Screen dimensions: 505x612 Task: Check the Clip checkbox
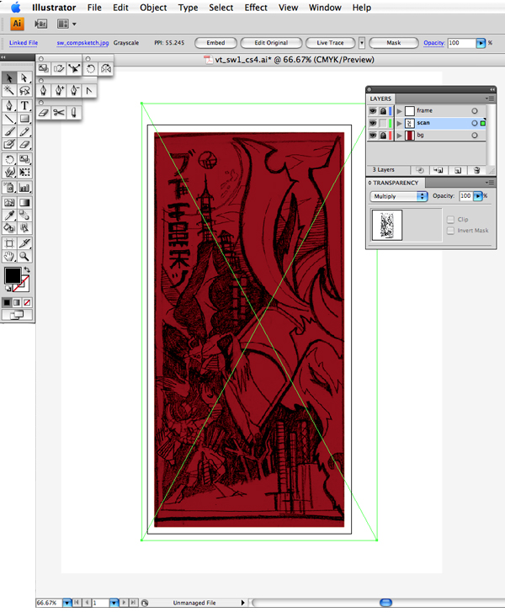[x=450, y=220]
